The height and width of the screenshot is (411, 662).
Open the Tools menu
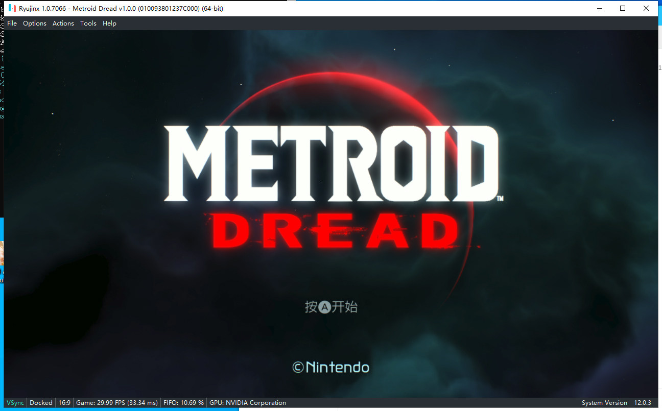pos(88,23)
